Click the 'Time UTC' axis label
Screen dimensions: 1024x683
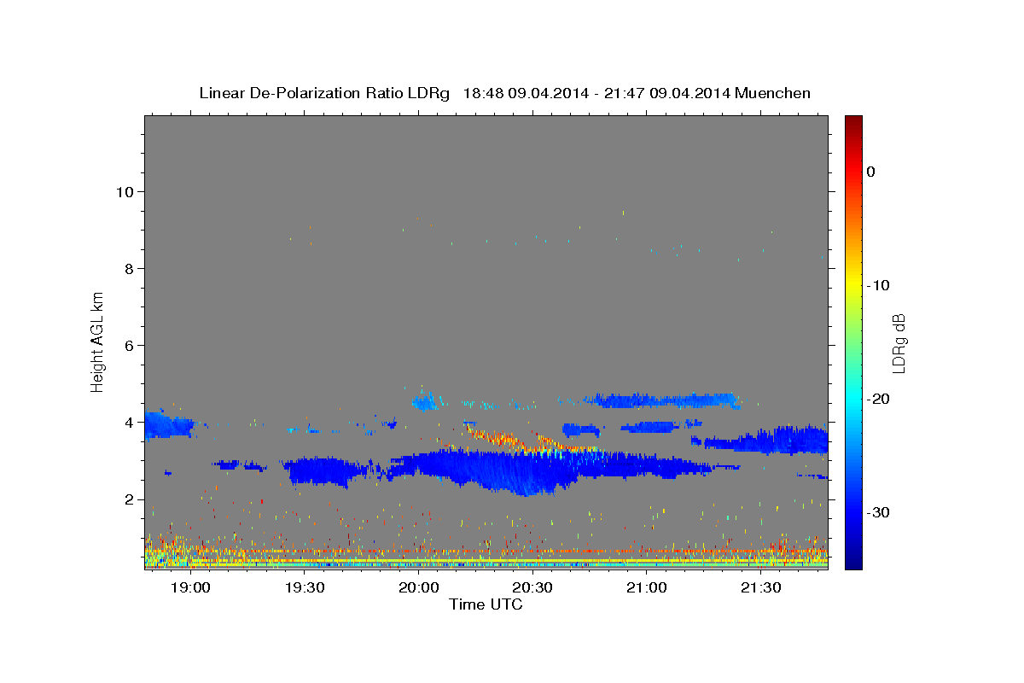pyautogui.click(x=486, y=604)
